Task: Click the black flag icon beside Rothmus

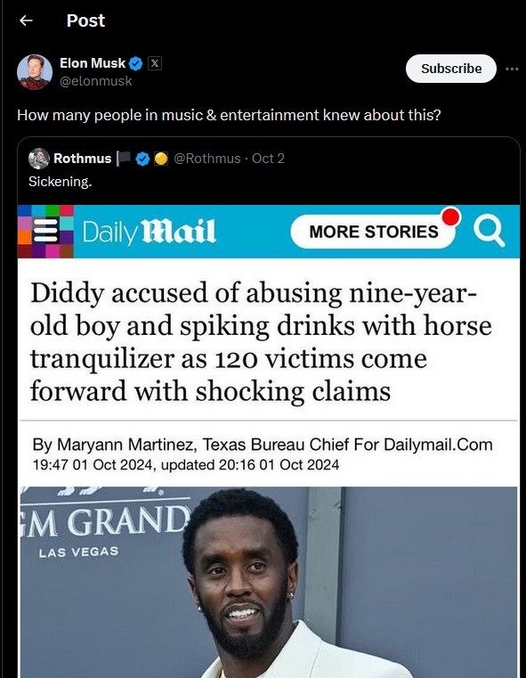Action: click(124, 159)
